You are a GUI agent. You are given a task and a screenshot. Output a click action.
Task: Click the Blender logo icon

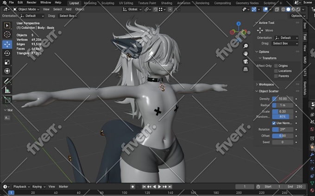[4, 3]
